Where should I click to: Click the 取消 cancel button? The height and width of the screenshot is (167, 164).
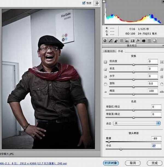point(133,163)
